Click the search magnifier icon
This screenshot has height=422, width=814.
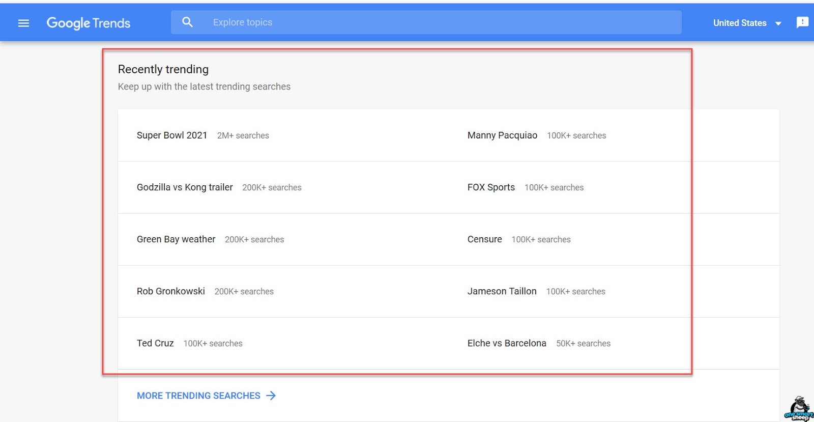pos(188,22)
